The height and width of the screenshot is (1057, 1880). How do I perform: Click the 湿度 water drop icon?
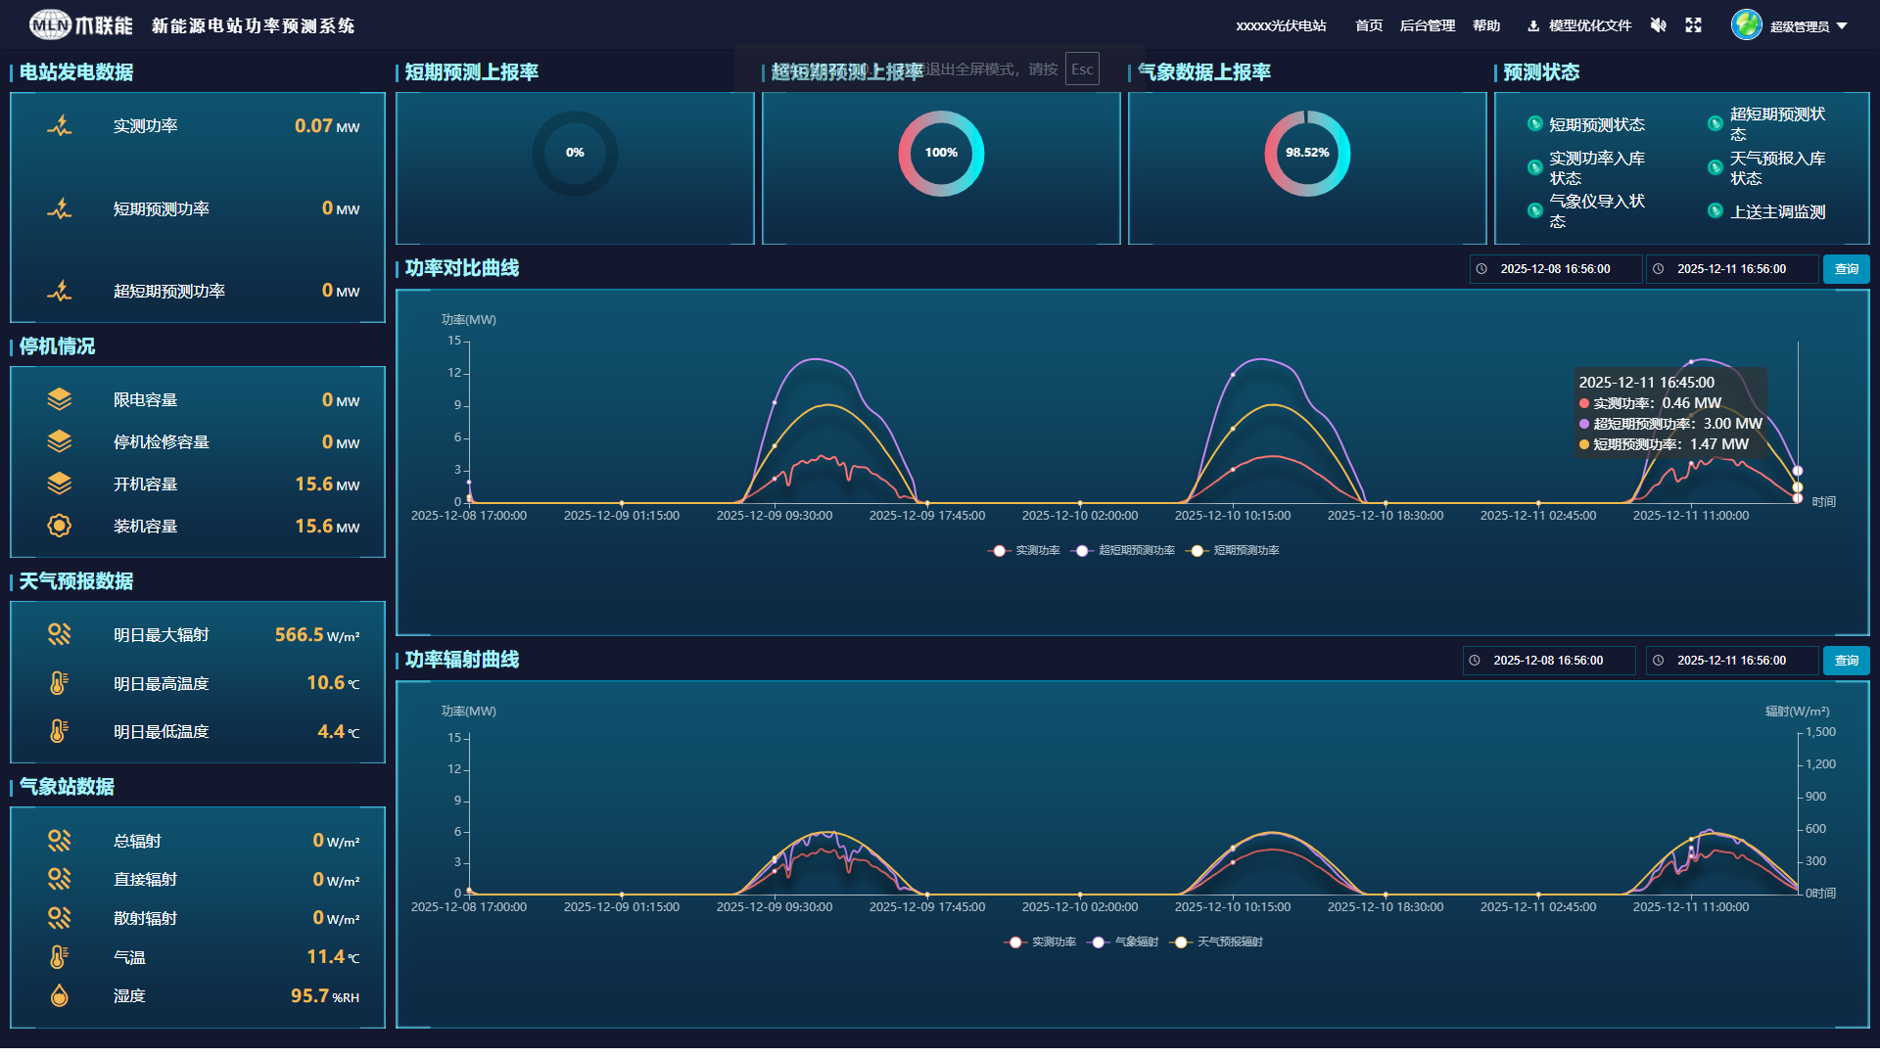60,995
